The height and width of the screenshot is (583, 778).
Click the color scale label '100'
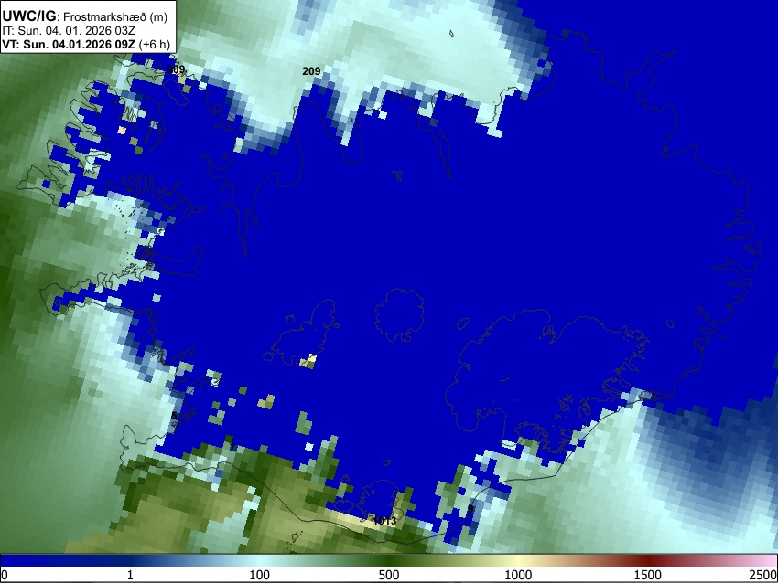[x=260, y=575]
